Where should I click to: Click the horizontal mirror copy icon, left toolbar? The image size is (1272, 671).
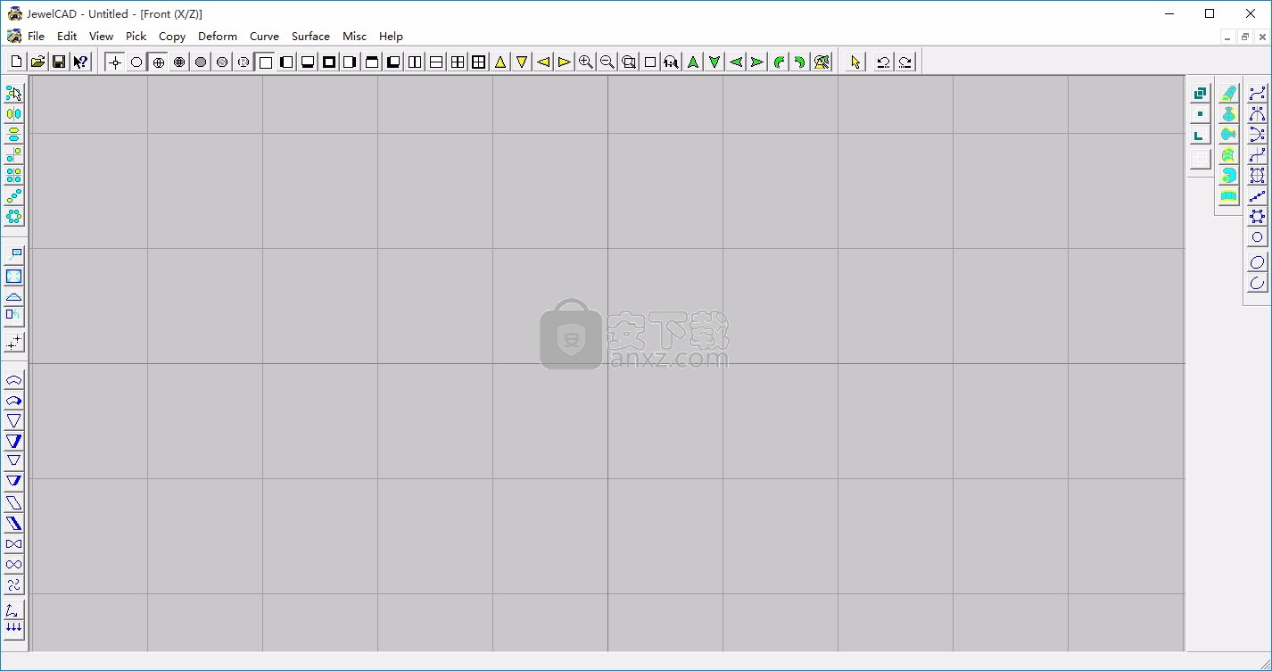[x=13, y=113]
